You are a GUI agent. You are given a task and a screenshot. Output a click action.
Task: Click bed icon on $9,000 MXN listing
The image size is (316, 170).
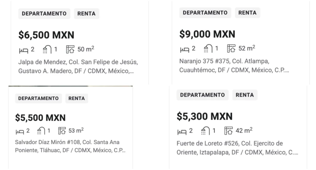click(183, 48)
